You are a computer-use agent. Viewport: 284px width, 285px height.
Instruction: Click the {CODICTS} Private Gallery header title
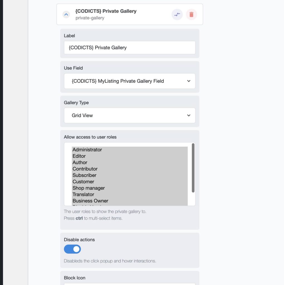click(x=106, y=11)
